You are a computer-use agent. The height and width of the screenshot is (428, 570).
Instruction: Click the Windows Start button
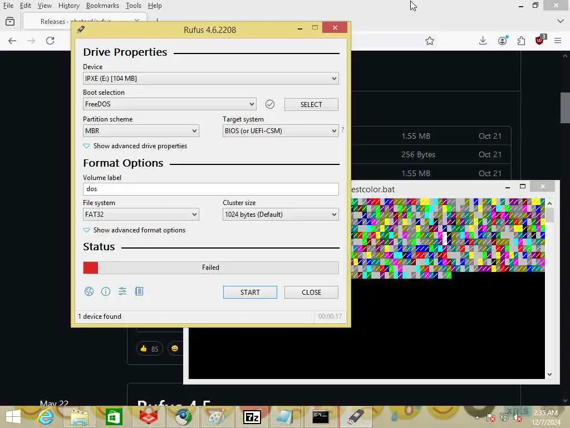click(x=13, y=417)
